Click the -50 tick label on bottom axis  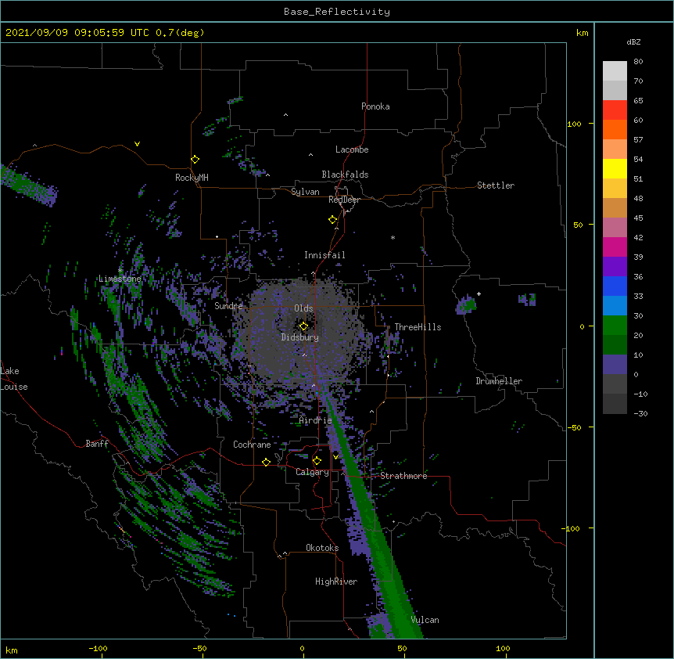tap(199, 648)
